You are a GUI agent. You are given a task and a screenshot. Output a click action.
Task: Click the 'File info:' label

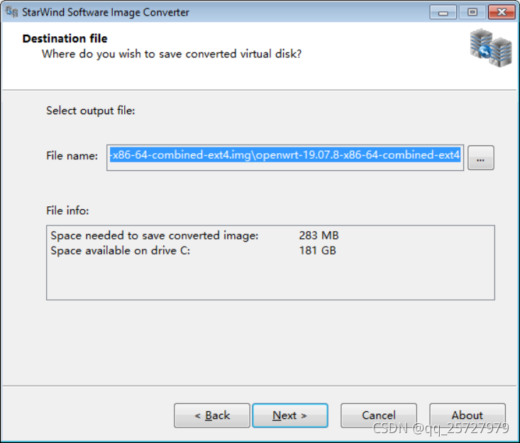[67, 211]
